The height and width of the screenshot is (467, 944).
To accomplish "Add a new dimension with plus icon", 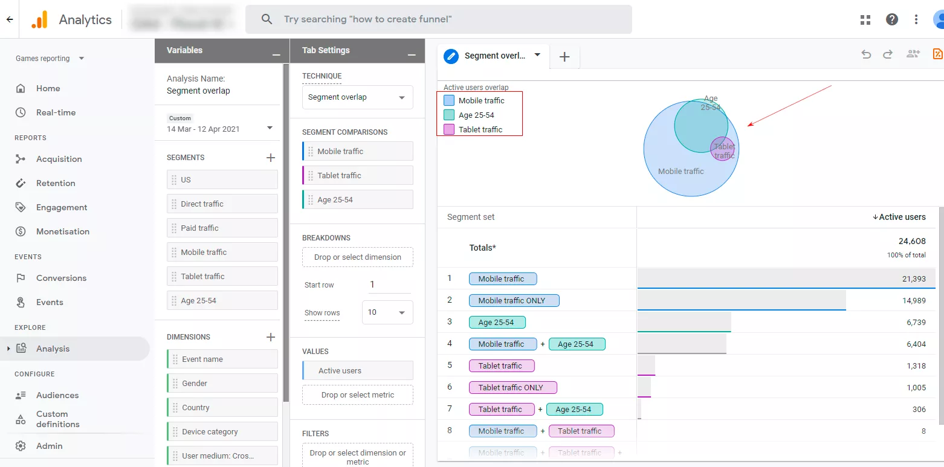I will (271, 337).
